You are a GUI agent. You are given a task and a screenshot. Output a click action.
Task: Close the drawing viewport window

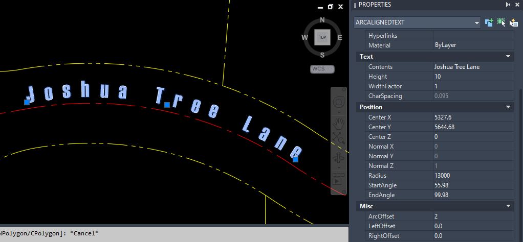(340, 7)
